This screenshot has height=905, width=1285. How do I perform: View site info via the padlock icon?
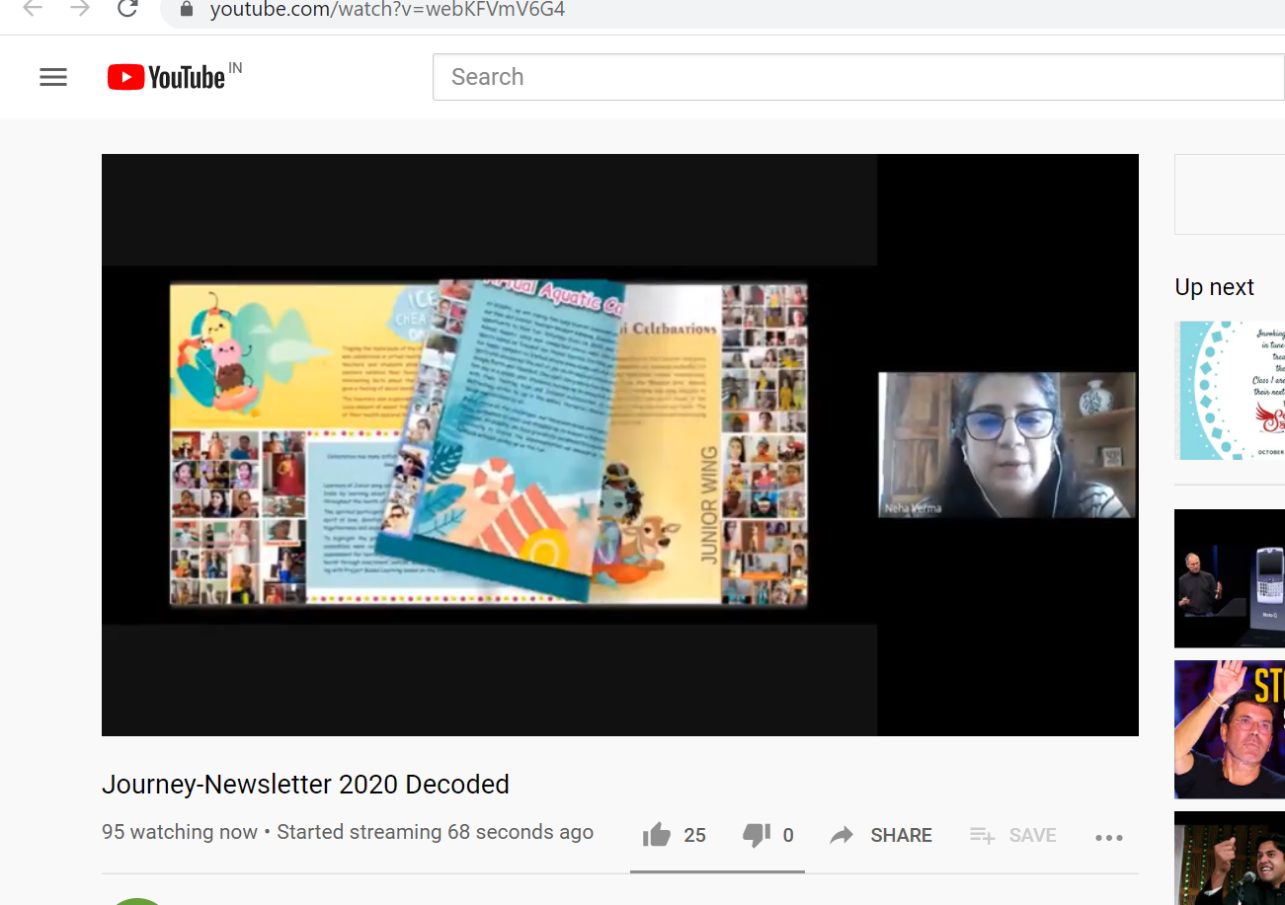click(186, 9)
